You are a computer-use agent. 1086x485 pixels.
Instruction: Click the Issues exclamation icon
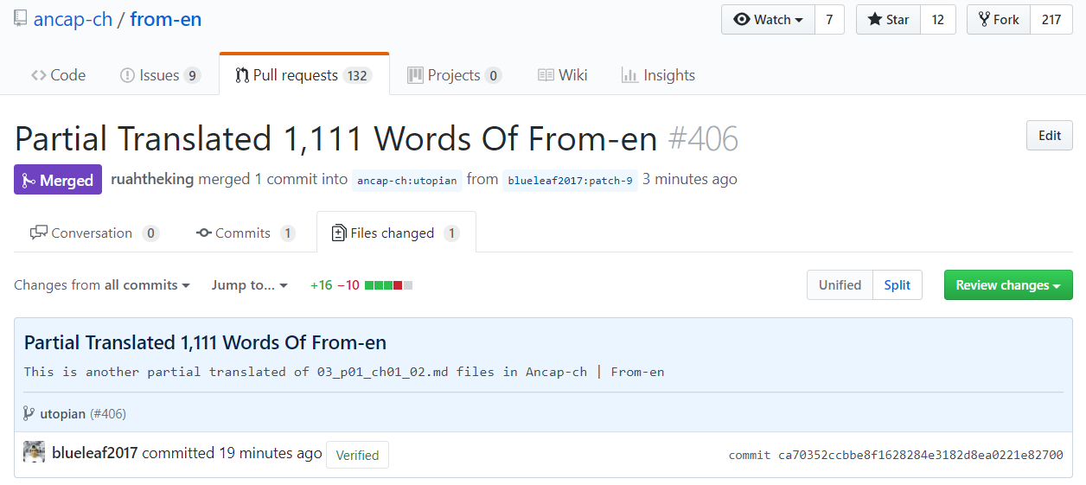coord(127,75)
